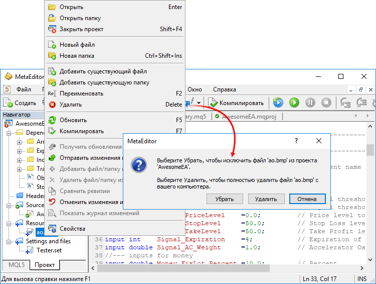Choose Добавить существующий файл
This screenshot has width=376, height=284.
click(x=115, y=71)
